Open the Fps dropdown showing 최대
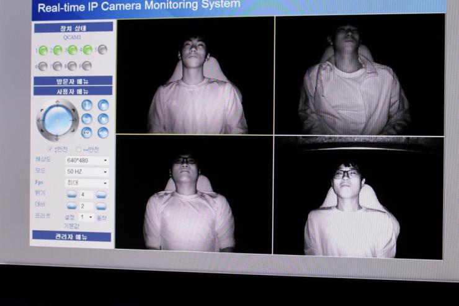Viewport: 459px width, 306px height. 87,183
